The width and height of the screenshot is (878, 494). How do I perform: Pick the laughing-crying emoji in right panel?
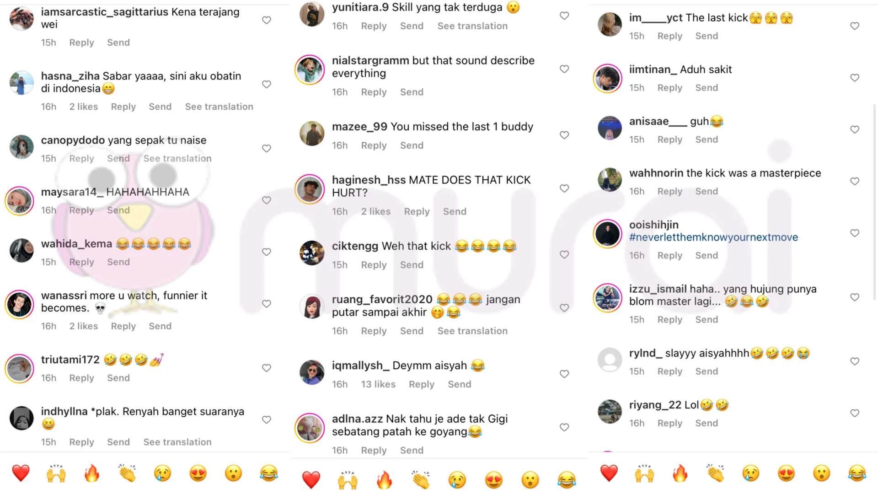[x=857, y=473]
